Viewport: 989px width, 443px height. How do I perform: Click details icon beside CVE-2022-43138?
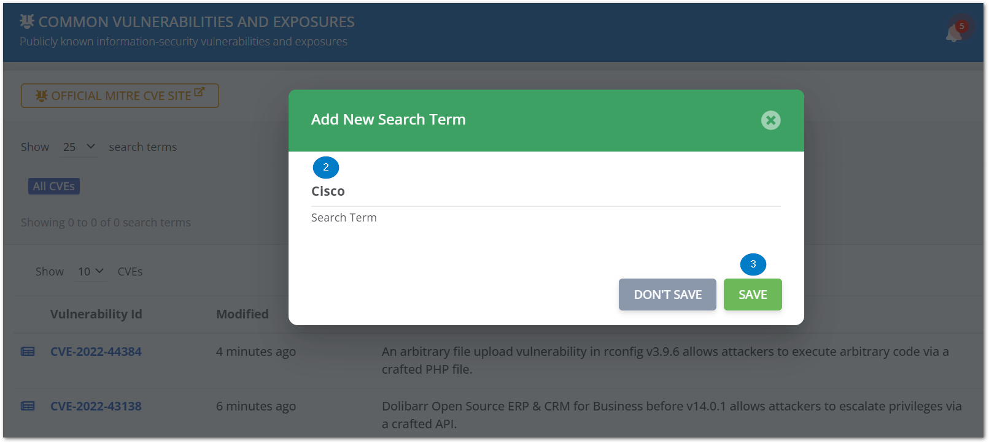click(x=28, y=406)
